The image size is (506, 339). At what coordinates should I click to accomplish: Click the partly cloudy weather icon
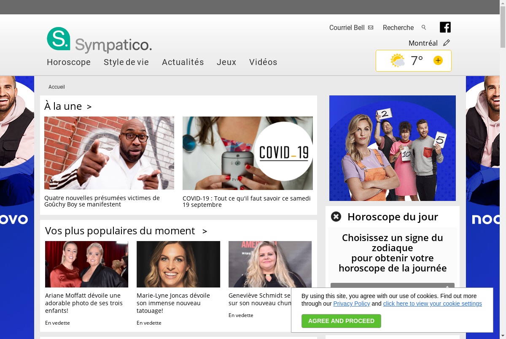(398, 60)
